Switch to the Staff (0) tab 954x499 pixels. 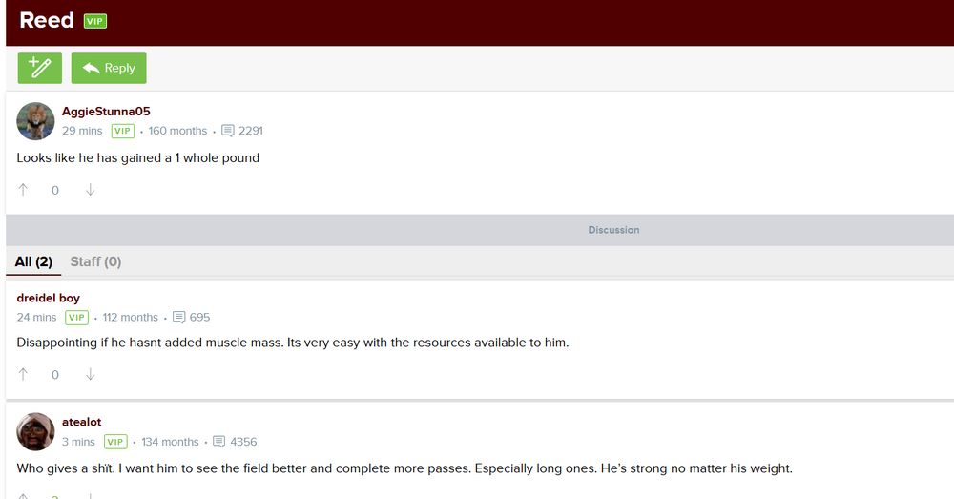click(x=95, y=261)
